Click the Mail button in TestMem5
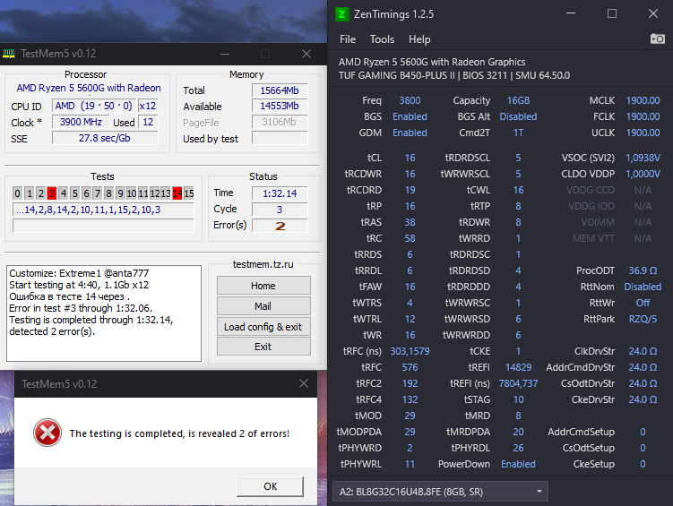Image resolution: width=673 pixels, height=506 pixels. [x=263, y=306]
